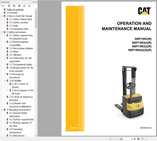Click the pallet stacker image on the cover

tap(130, 92)
